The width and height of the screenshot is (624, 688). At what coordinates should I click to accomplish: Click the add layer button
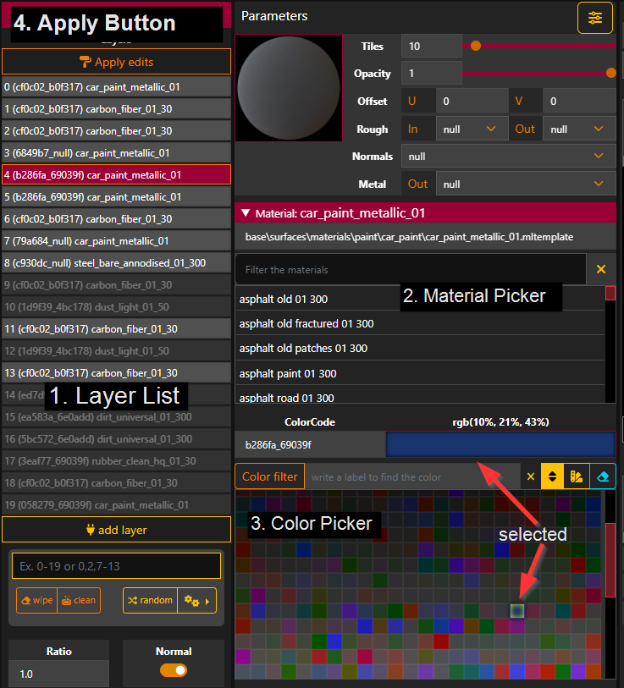pyautogui.click(x=116, y=530)
